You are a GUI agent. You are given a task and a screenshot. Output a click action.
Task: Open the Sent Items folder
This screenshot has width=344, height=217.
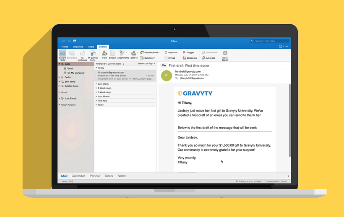(x=70, y=81)
